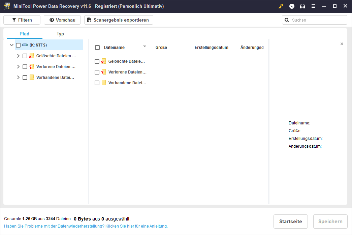Select Gelöschte Dateien folder icon in file list
This screenshot has width=352, height=235.
tap(104, 61)
